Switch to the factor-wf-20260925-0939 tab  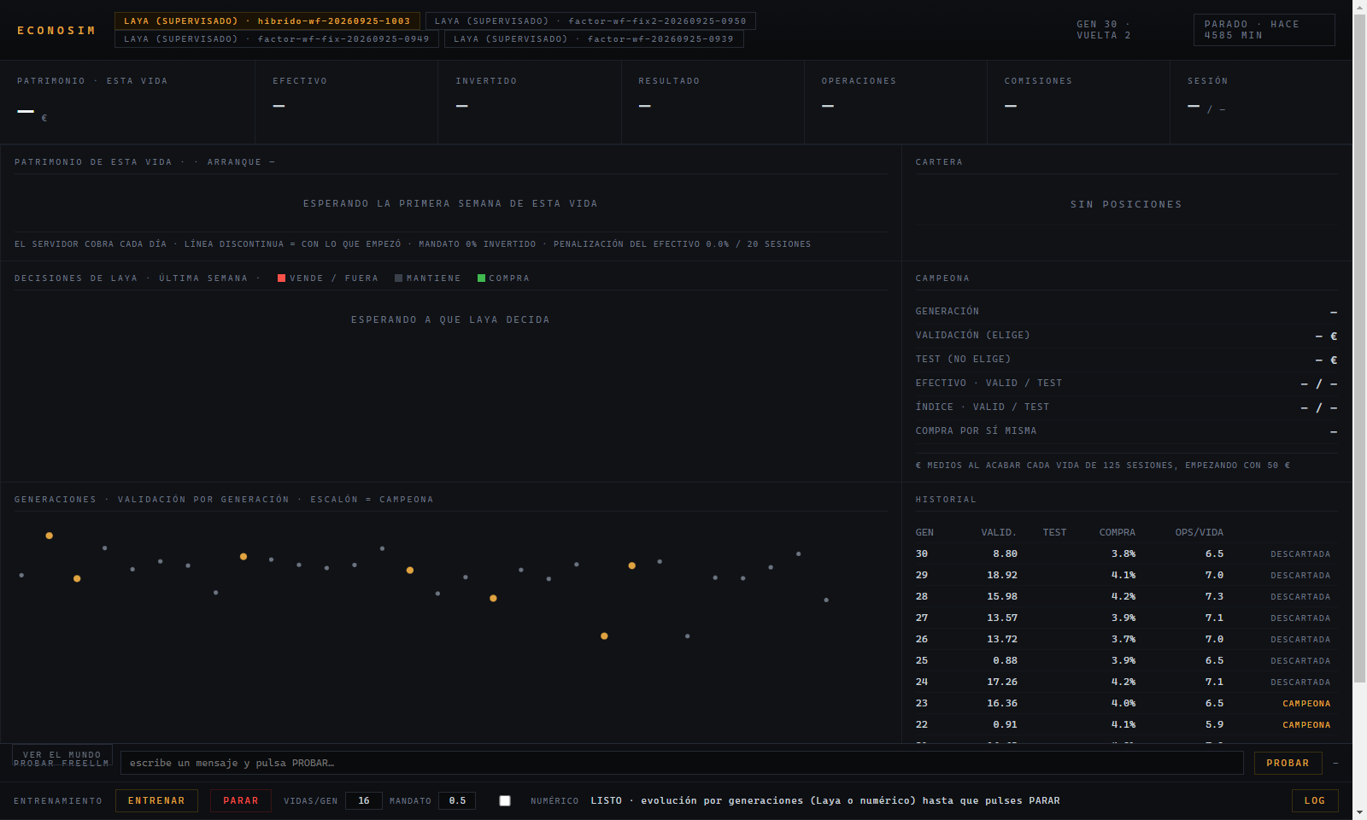594,39
